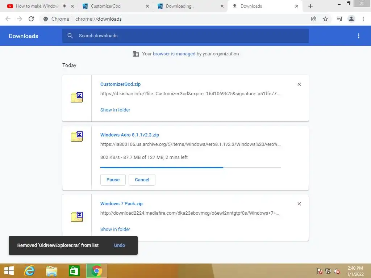Click browser is managed link
Image resolution: width=371 pixels, height=278 pixels.
click(174, 54)
